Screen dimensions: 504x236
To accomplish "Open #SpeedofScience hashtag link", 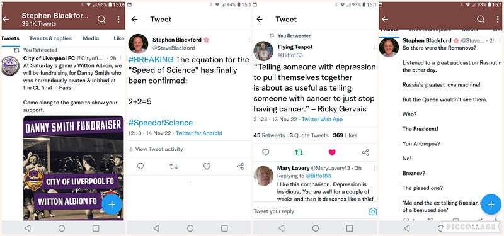I will pyautogui.click(x=161, y=123).
